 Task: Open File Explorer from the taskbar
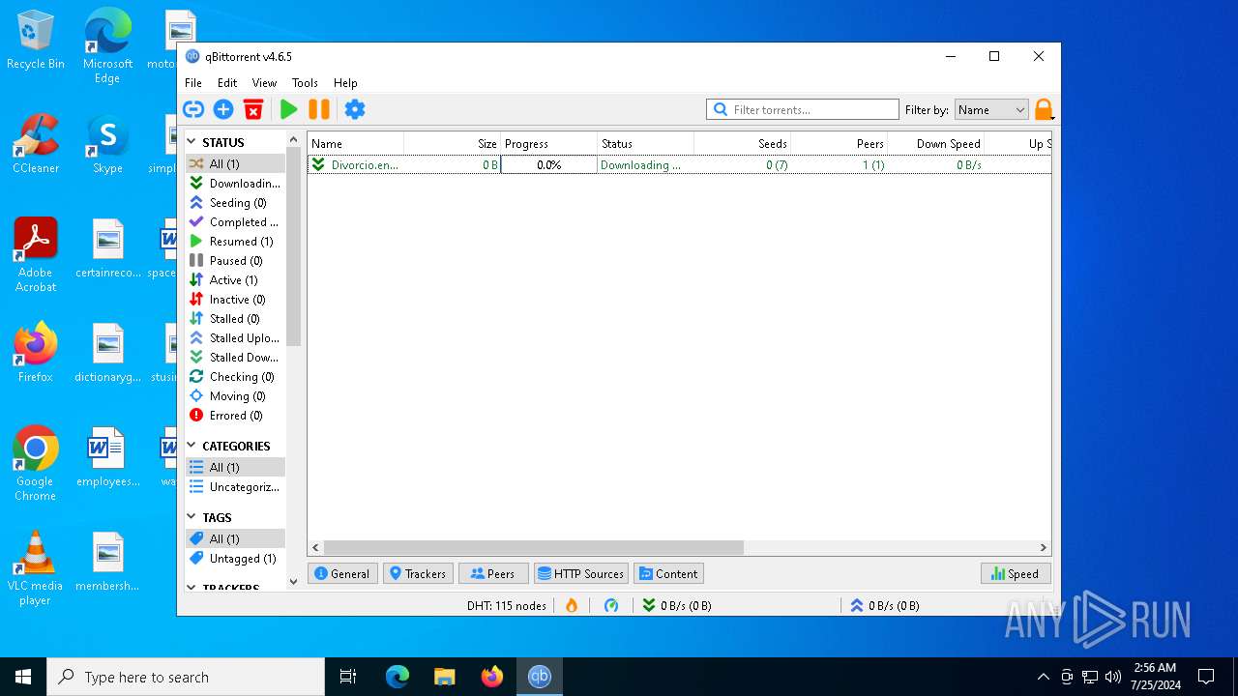[444, 677]
